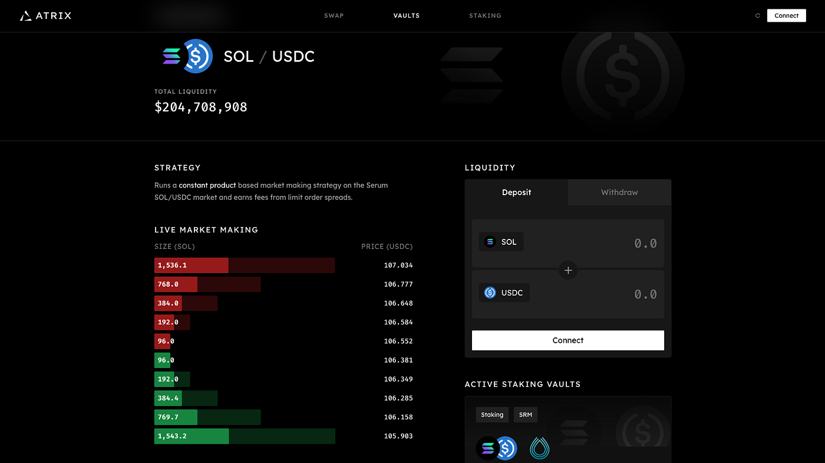
Task: Click the Connect button in top bar
Action: [x=786, y=16]
